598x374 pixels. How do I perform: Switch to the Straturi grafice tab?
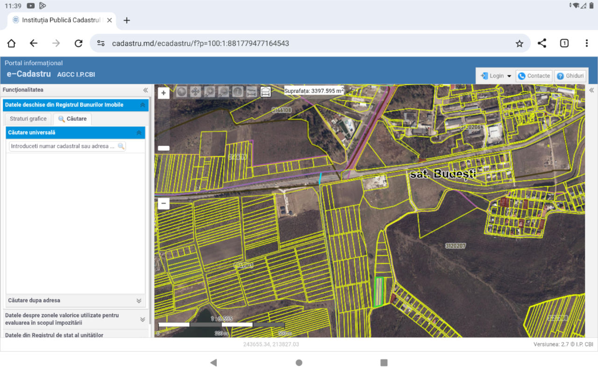[x=28, y=119]
